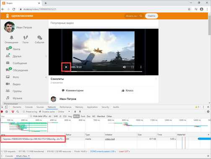
Task: Close the DevTools panel
Action: tap(208, 107)
